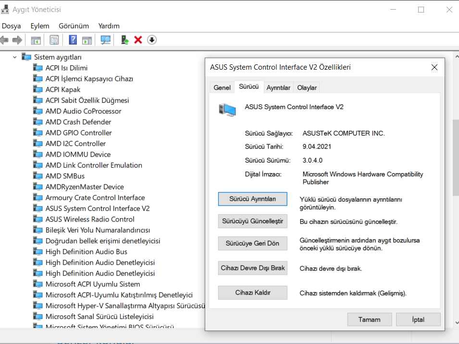The image size is (459, 344).
Task: Toggle the console tree pane icon
Action: click(36, 40)
